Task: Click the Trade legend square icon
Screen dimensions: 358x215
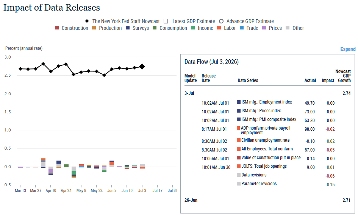Action: [x=242, y=28]
